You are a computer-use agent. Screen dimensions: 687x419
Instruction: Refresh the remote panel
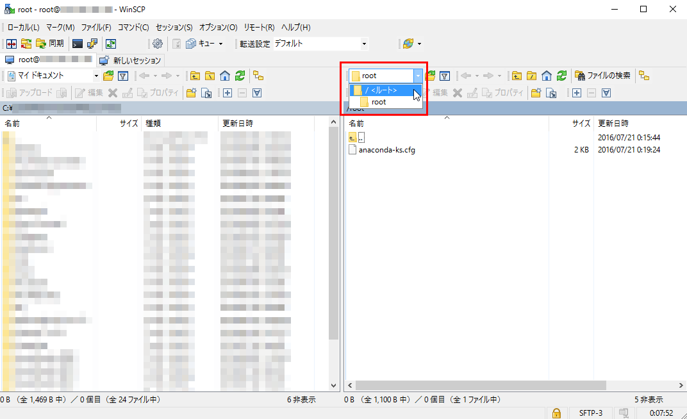click(x=561, y=76)
